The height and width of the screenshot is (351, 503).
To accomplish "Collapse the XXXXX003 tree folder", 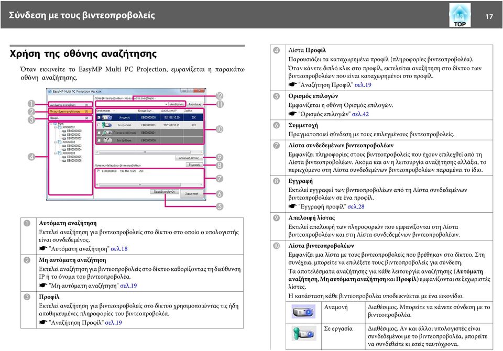I will point(55,153).
